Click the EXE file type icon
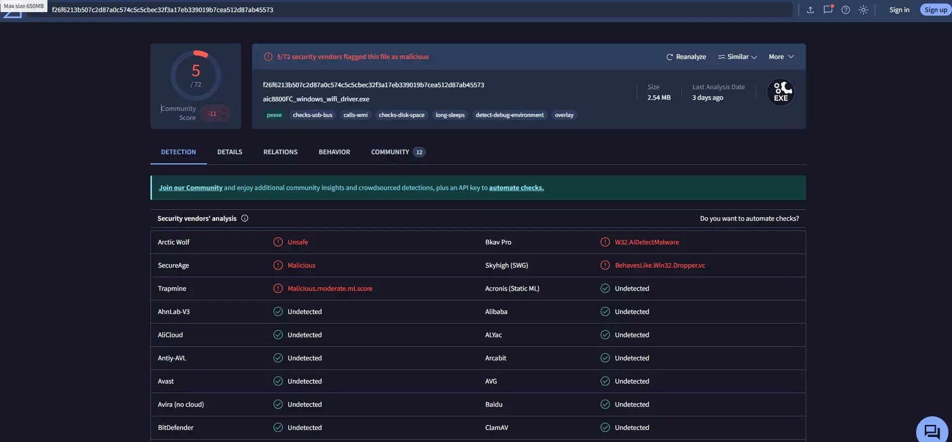This screenshot has height=442, width=952. (780, 93)
